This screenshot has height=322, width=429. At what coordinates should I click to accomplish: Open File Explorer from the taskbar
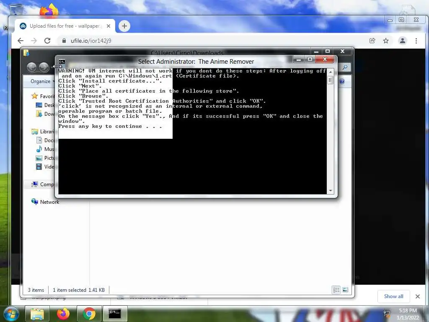37,314
